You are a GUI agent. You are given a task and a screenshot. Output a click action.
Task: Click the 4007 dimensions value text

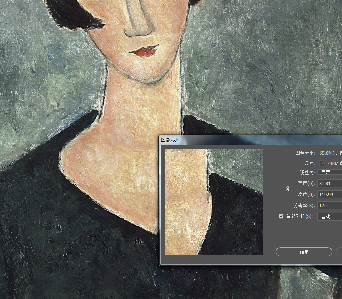point(333,164)
